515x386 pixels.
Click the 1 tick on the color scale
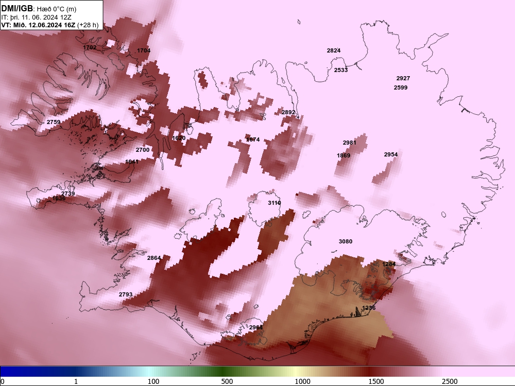point(76,381)
